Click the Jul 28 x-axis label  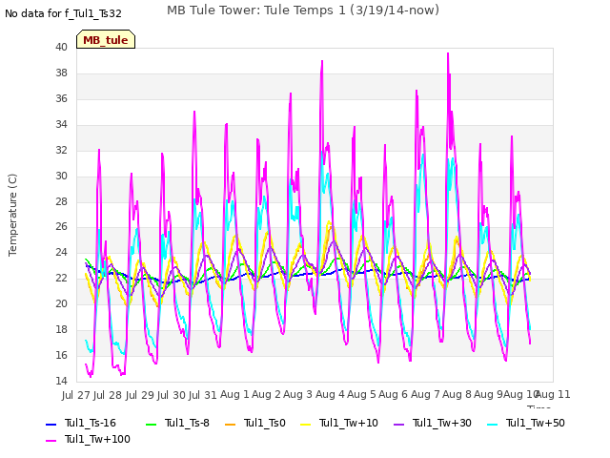108,395
